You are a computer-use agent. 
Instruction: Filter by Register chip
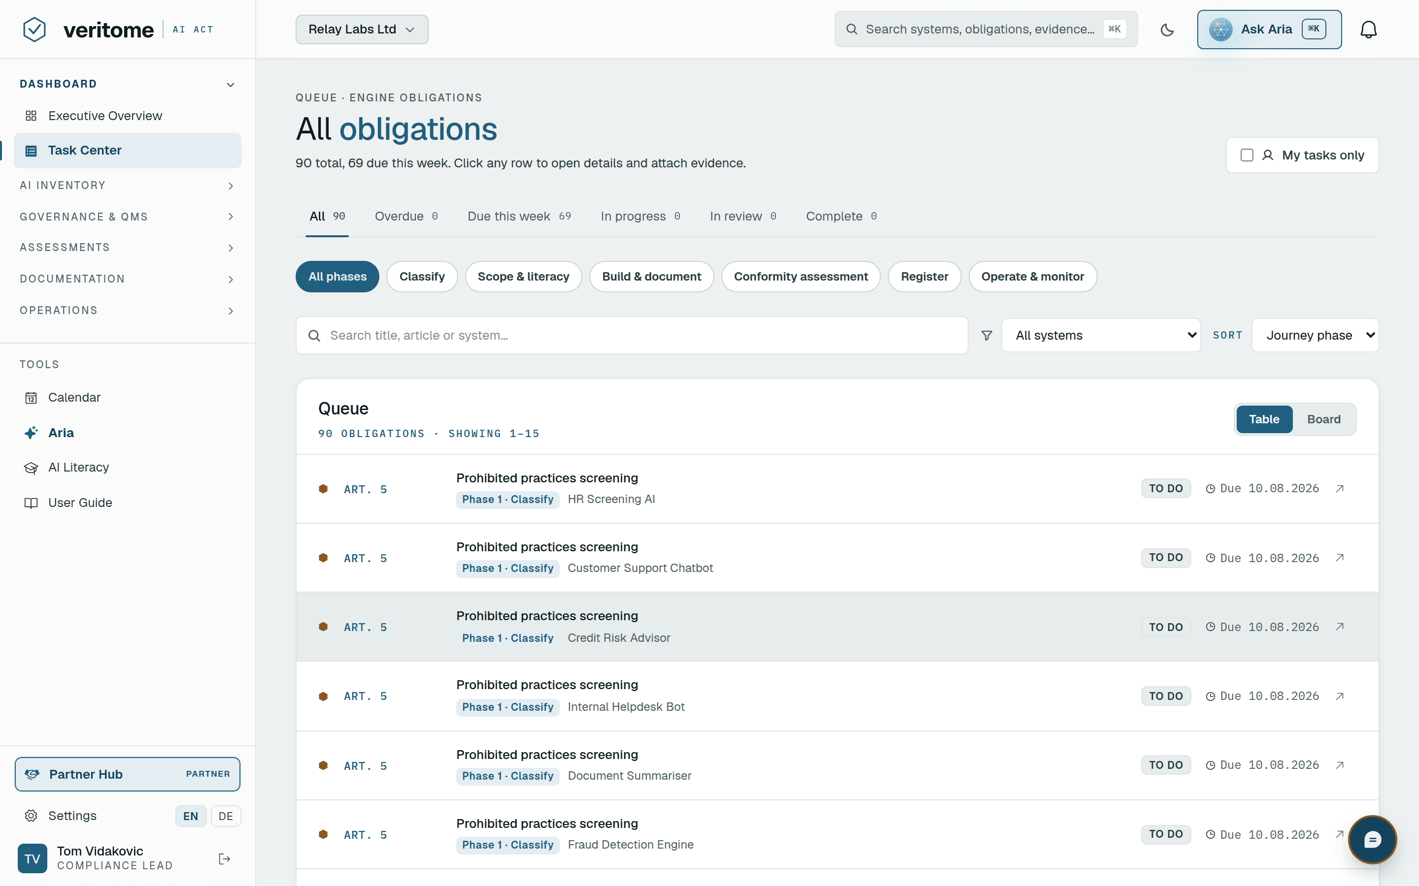pyautogui.click(x=924, y=277)
